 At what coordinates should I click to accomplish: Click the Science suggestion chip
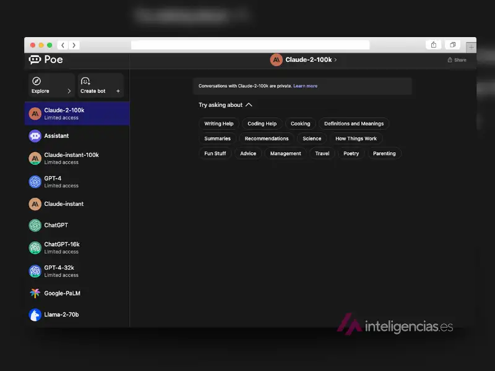tap(312, 139)
